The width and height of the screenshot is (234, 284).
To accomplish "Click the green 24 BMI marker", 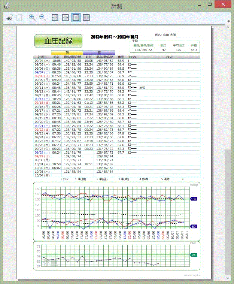I will [194, 255].
